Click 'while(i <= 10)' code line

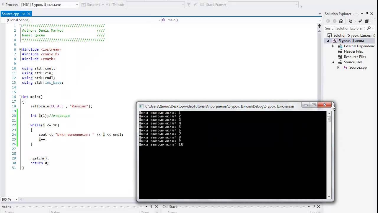pyautogui.click(x=45, y=125)
